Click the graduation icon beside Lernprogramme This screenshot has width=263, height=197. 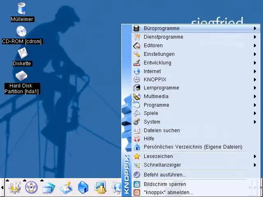[x=137, y=88]
